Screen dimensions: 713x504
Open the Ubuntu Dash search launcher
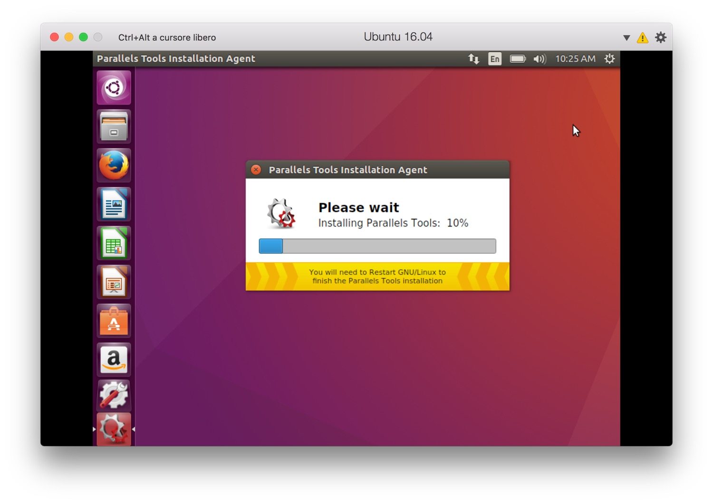point(114,88)
